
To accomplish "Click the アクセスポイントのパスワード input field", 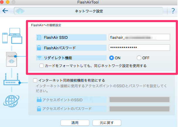I will click(x=139, y=109).
